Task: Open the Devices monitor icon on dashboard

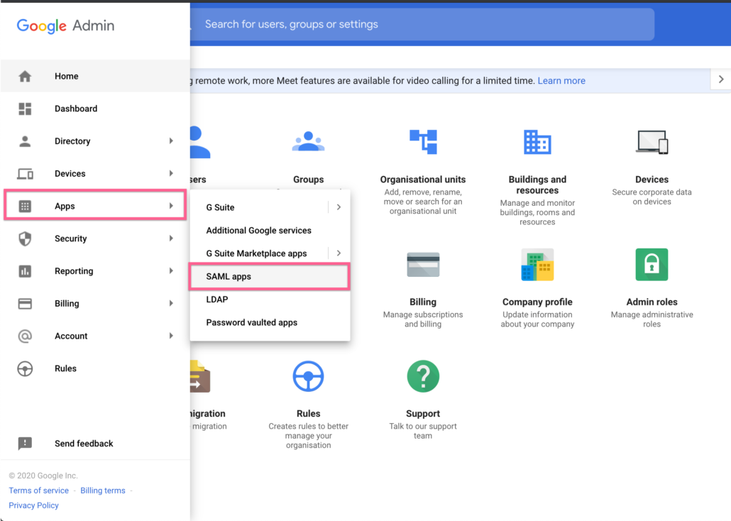Action: [x=652, y=142]
